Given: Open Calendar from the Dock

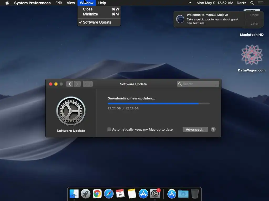Looking at the screenshot, I should click(120, 194).
